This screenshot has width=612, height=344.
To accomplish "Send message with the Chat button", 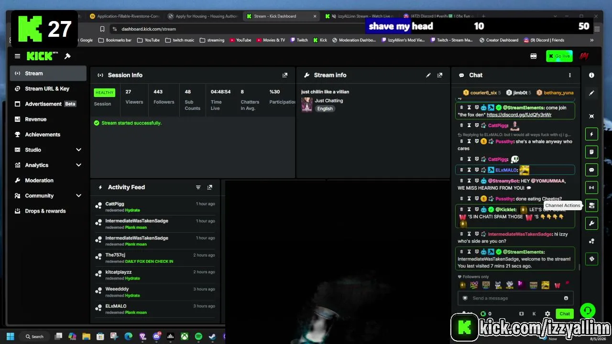I will [565, 314].
